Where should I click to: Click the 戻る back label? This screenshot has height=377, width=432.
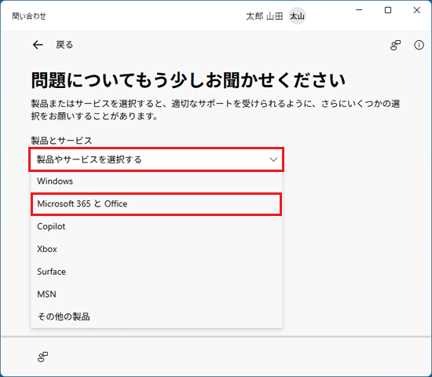(64, 45)
